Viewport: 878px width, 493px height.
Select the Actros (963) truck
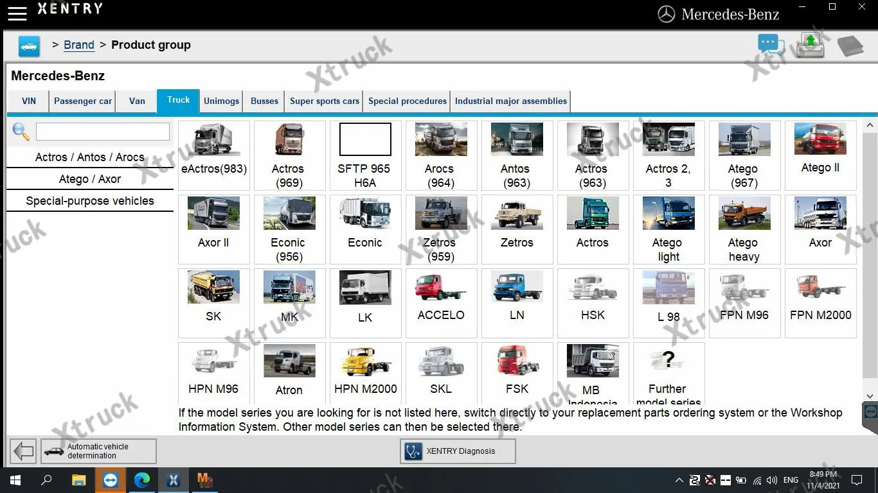593,155
